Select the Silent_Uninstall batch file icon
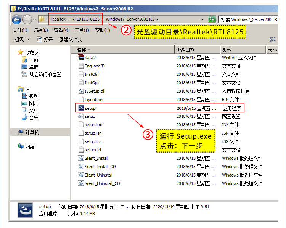This screenshot has height=228, width=286. point(81,175)
